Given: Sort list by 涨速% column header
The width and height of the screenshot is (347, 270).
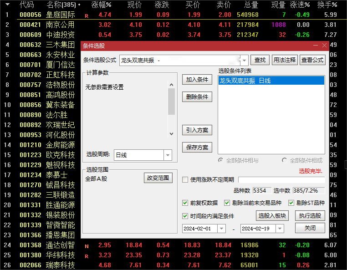Looking at the screenshot, I should pyautogui.click(x=300, y=5).
